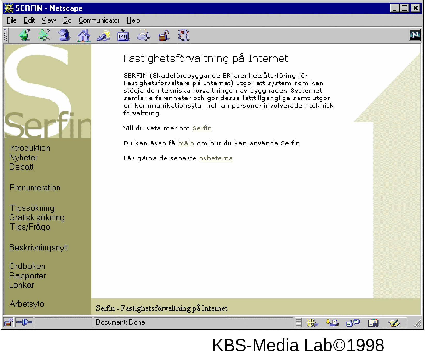Open the Edit menu
The image size is (425, 364).
[29, 20]
